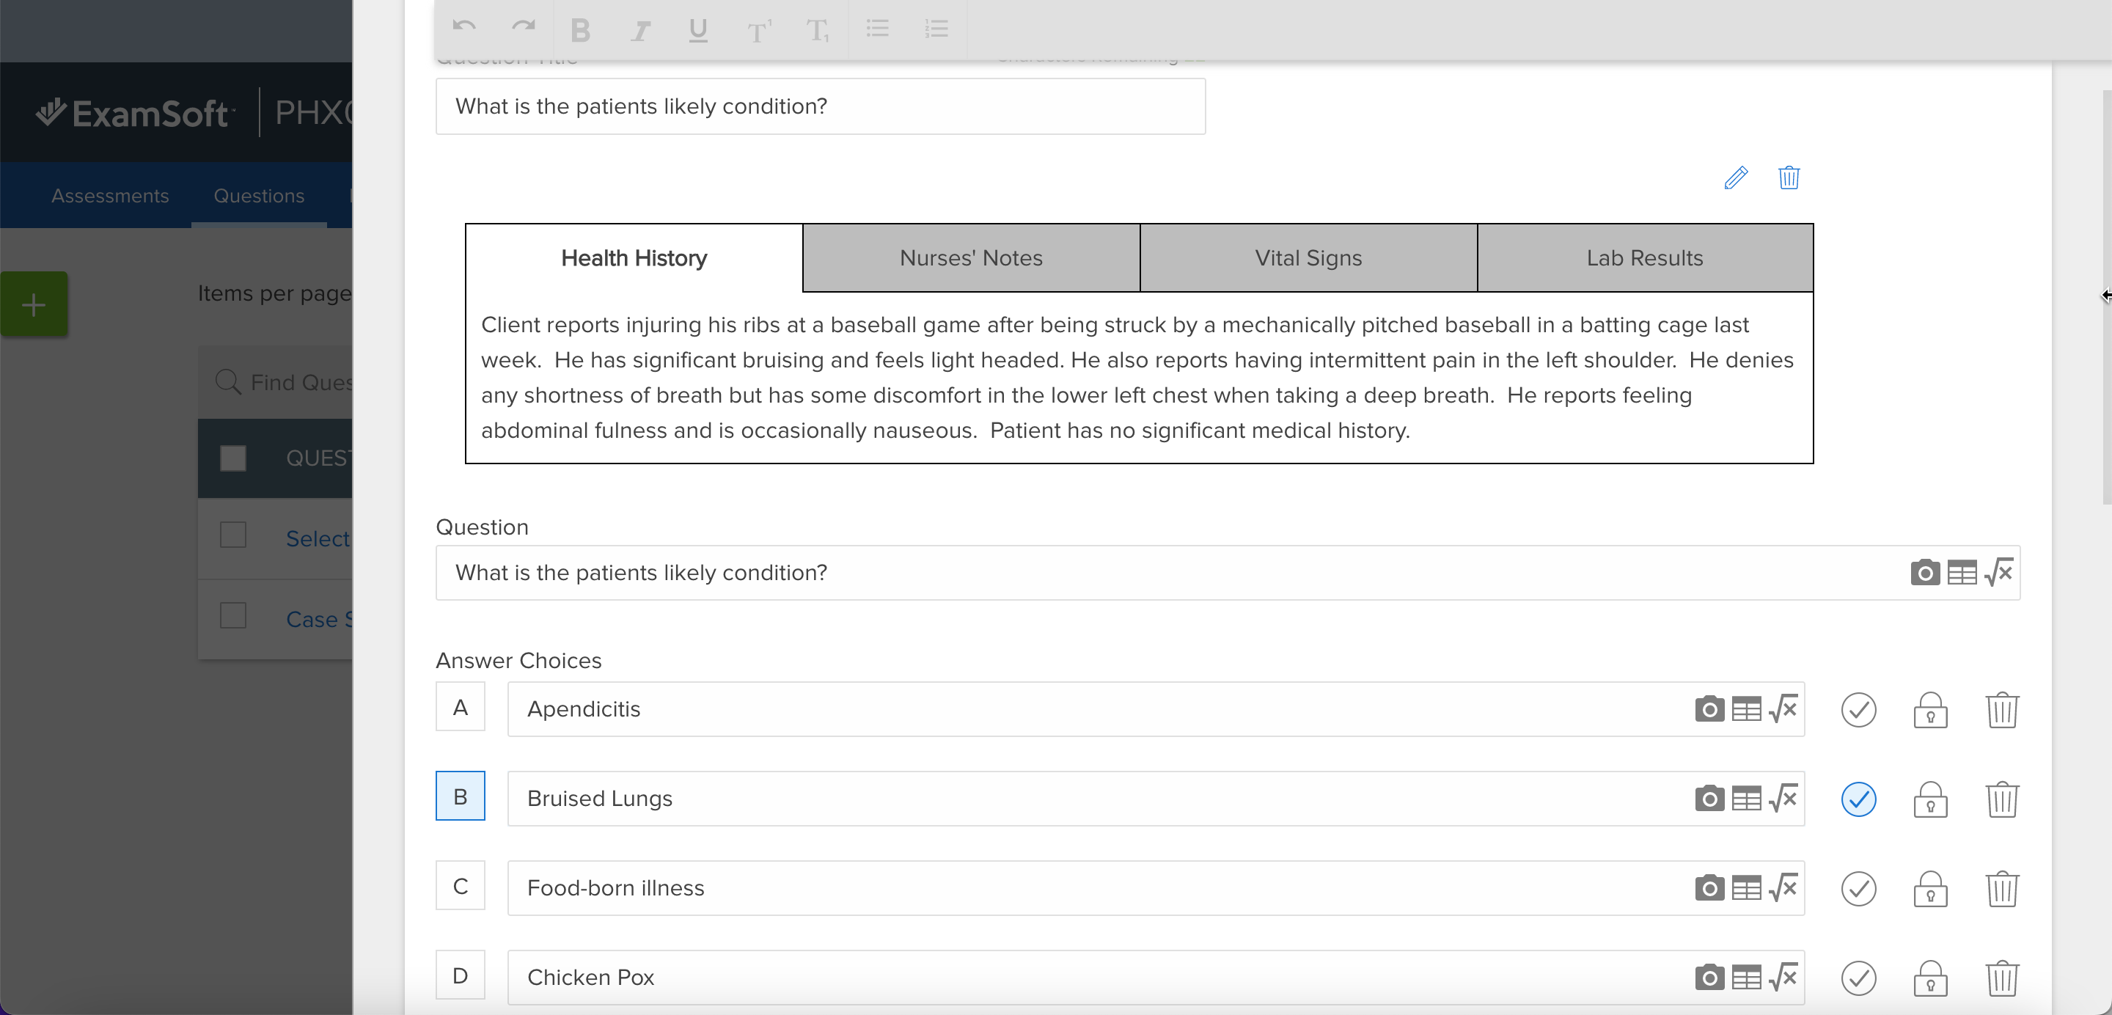Apply superscript formatting
This screenshot has height=1015, width=2112.
pos(758,31)
